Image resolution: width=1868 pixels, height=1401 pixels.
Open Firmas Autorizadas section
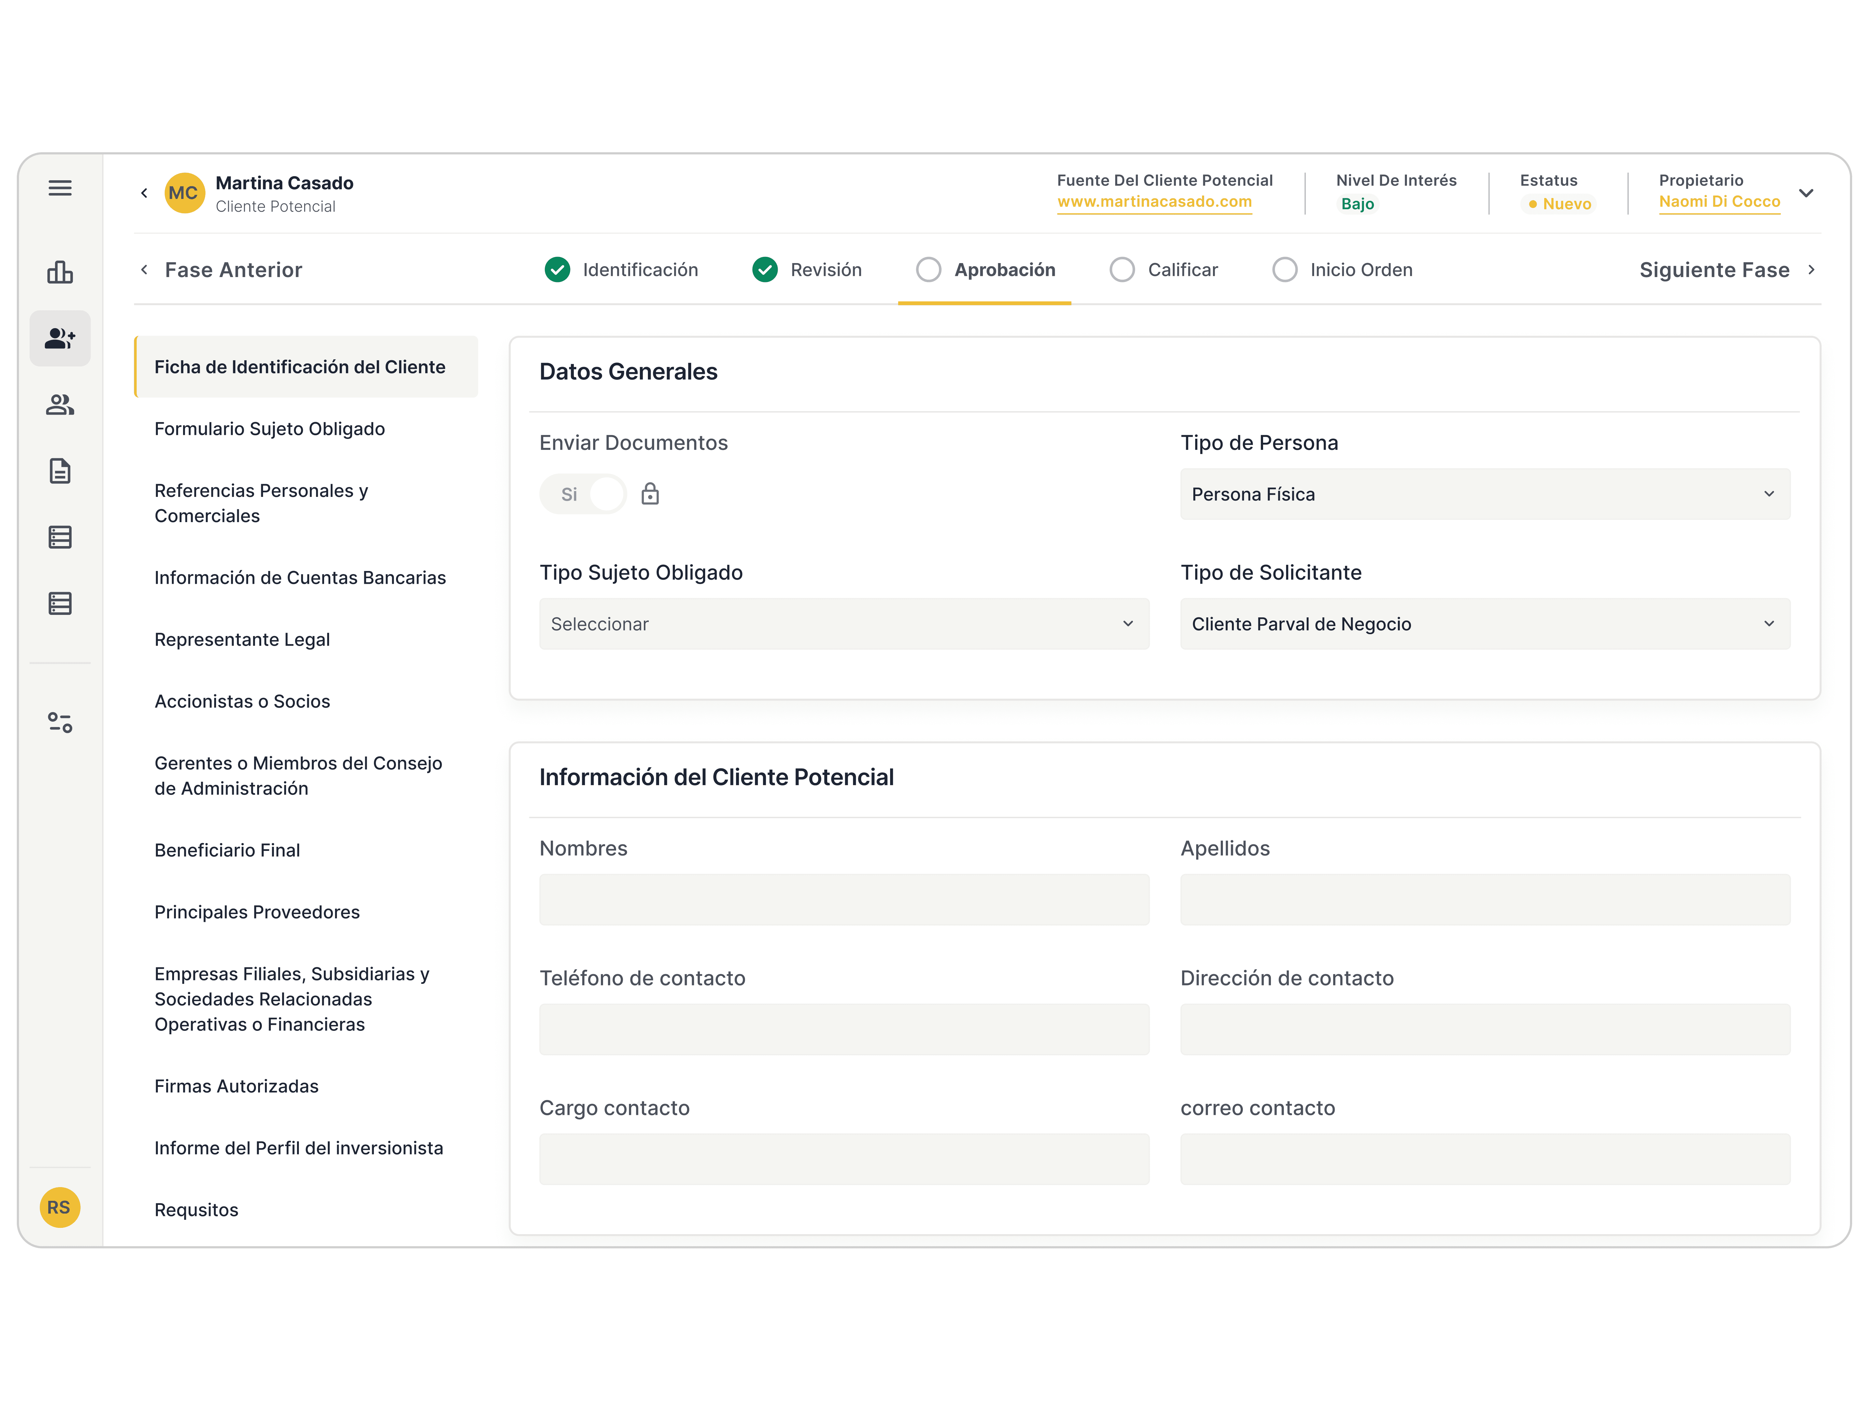pyautogui.click(x=236, y=1087)
